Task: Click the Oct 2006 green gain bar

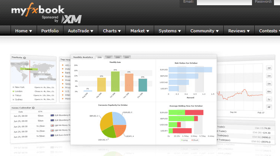Action: coord(115,82)
